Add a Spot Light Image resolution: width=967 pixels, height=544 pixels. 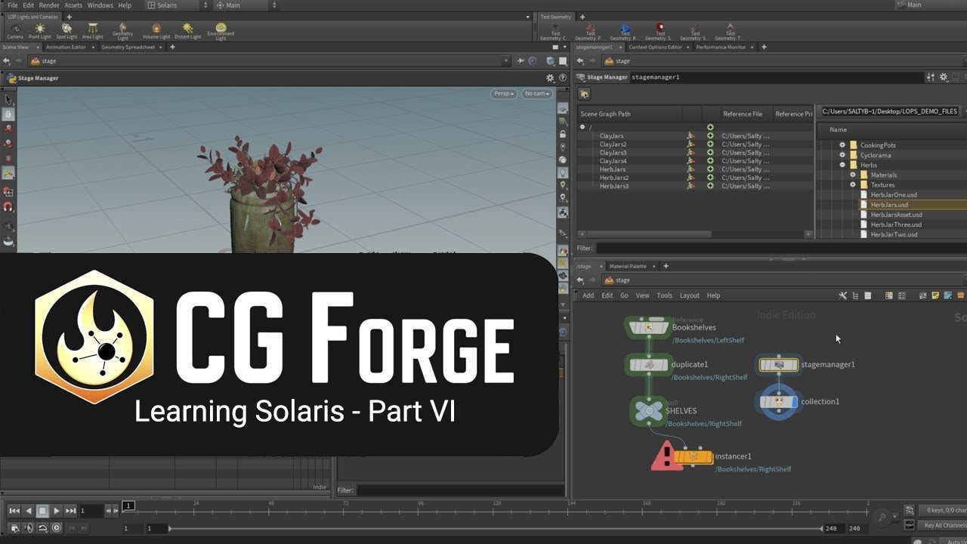tap(66, 31)
